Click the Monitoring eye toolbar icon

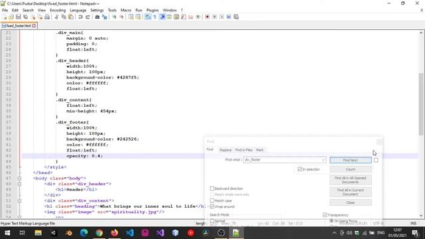(198, 17)
